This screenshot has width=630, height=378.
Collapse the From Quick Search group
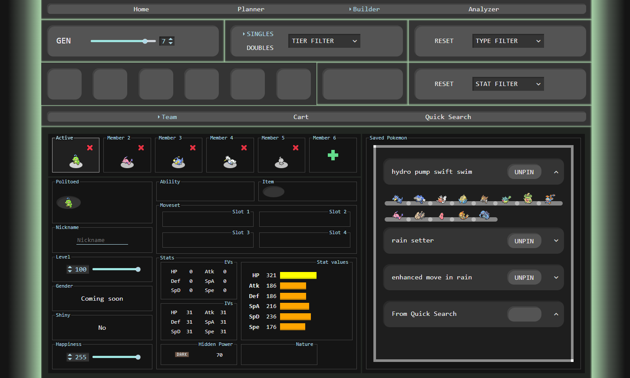pyautogui.click(x=556, y=314)
